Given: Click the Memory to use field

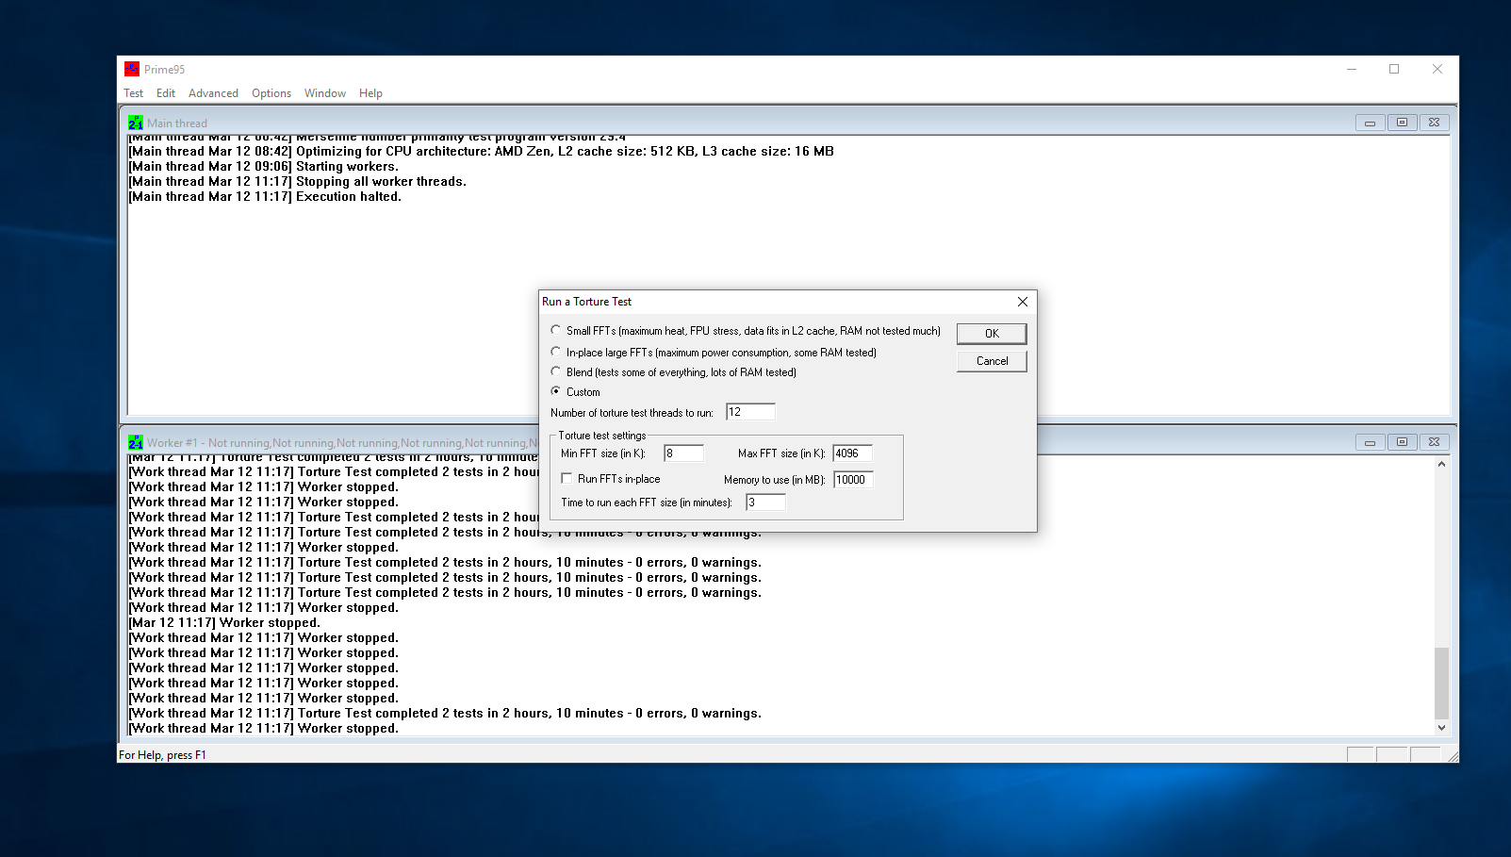Looking at the screenshot, I should tap(853, 480).
